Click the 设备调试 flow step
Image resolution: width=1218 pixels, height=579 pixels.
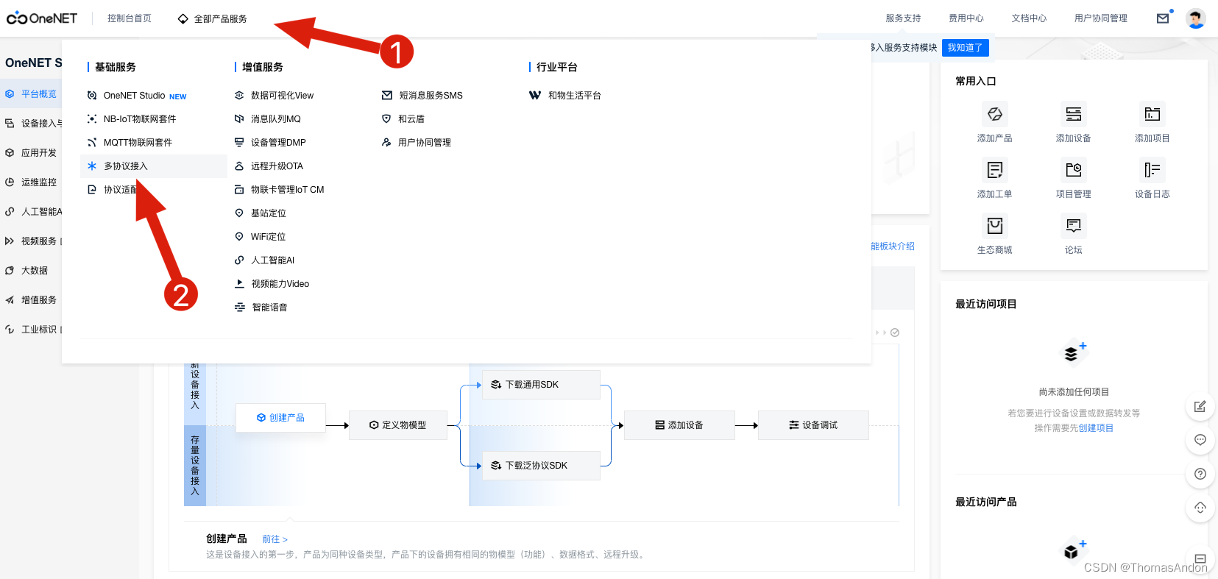813,425
